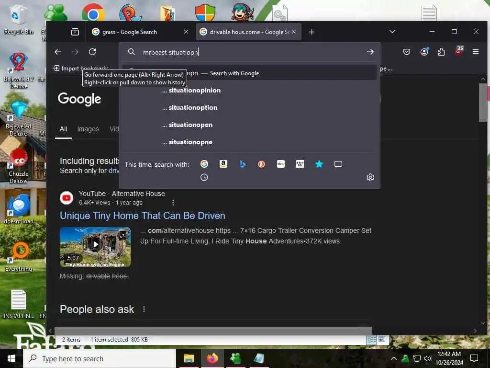The image size is (490, 368).
Task: Choose suggestion situationopen
Action: point(249,125)
